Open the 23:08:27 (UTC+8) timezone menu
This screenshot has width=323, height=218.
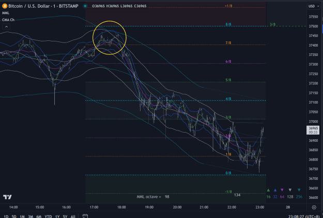point(304,216)
